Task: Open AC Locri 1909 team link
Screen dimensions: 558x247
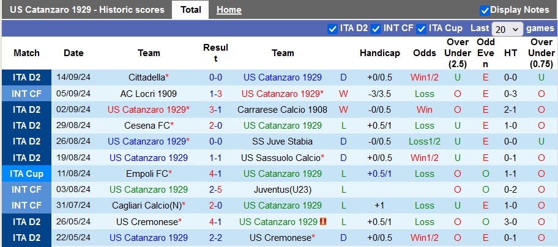Action: click(x=149, y=94)
